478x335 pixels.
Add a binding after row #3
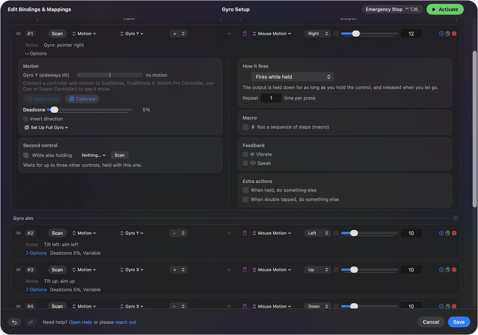click(x=441, y=269)
